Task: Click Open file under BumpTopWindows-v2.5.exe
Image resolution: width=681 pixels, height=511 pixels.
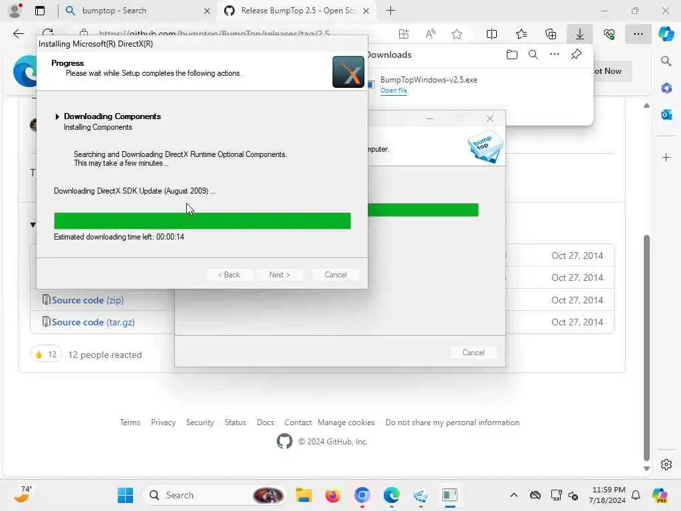Action: pyautogui.click(x=394, y=90)
